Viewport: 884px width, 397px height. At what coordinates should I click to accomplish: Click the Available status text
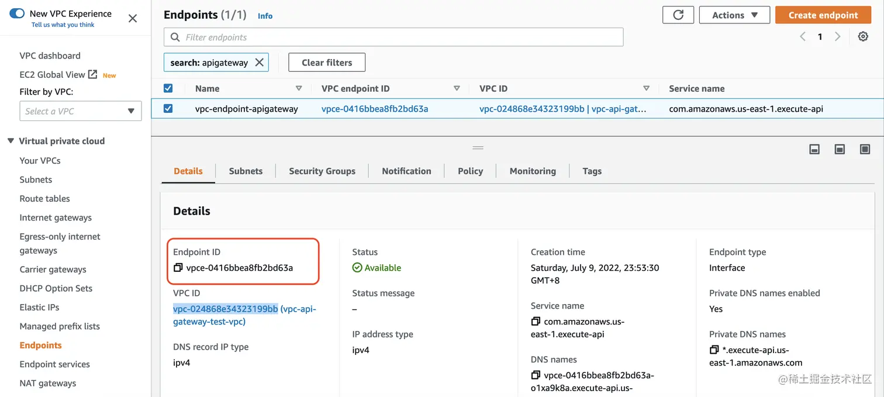point(383,268)
